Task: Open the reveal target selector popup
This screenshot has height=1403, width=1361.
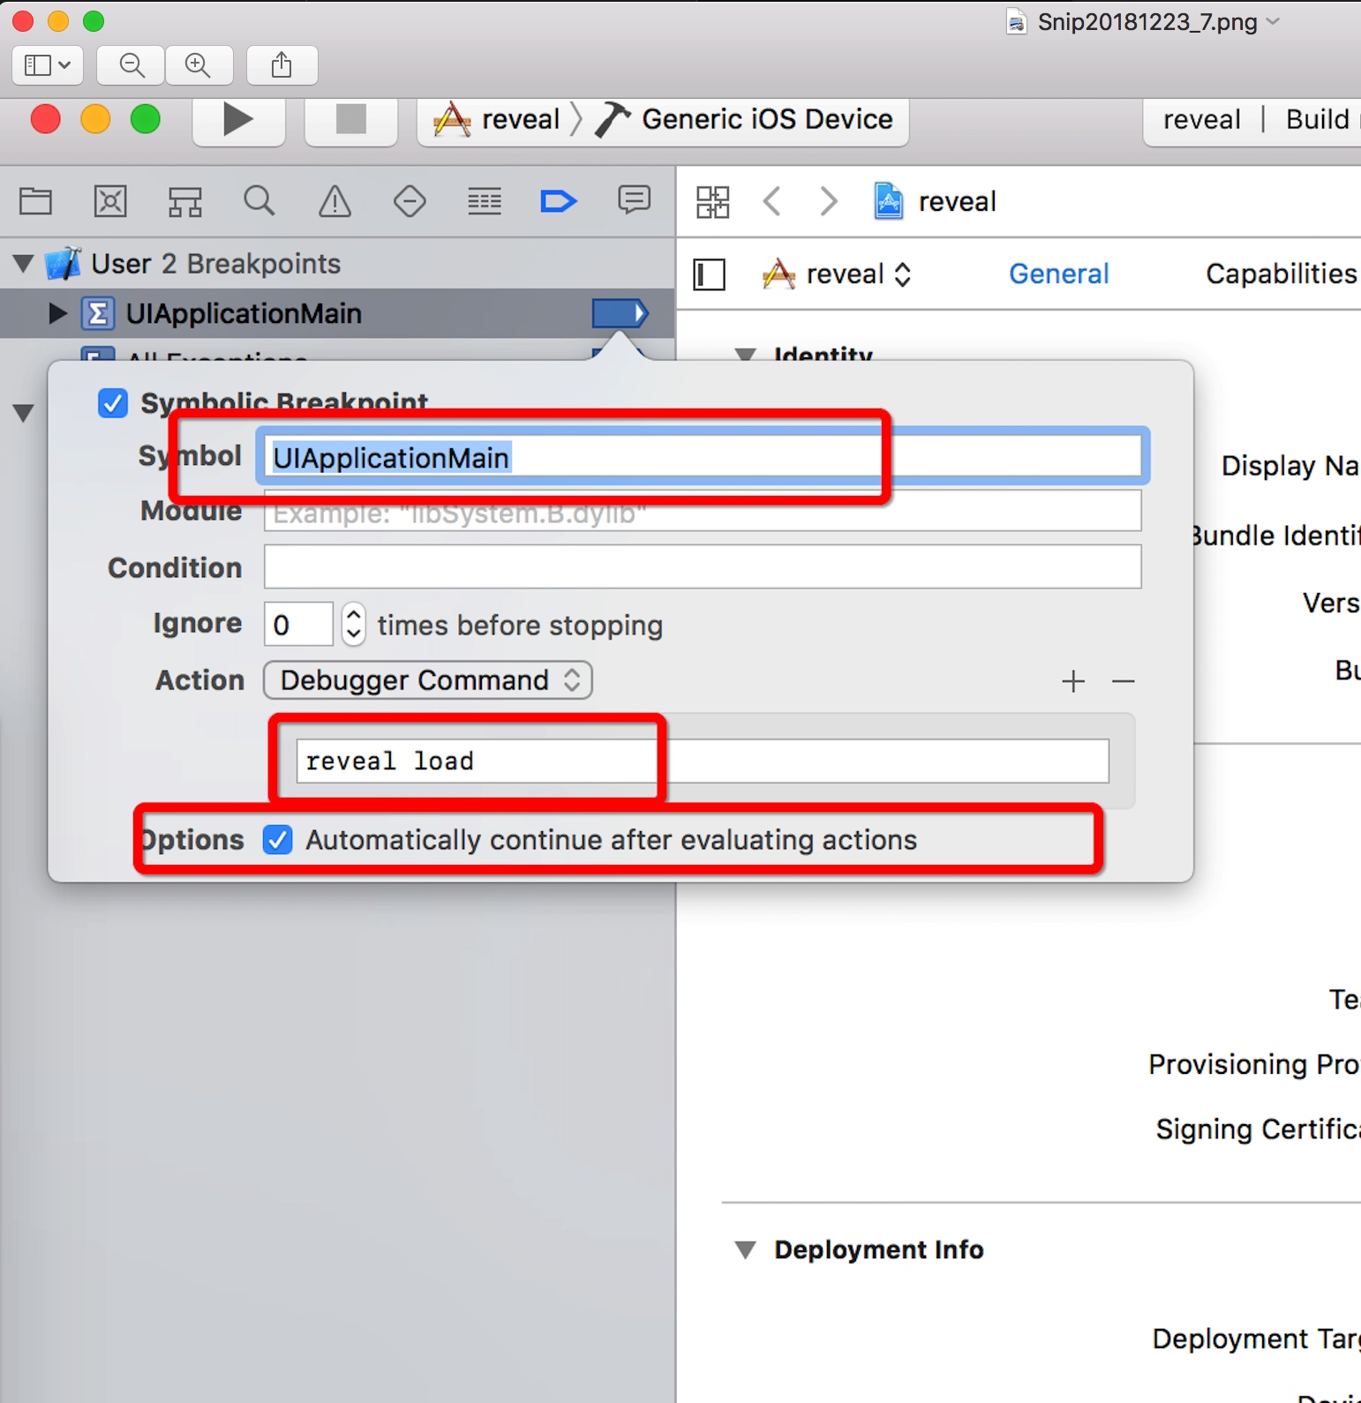Action: pyautogui.click(x=837, y=274)
